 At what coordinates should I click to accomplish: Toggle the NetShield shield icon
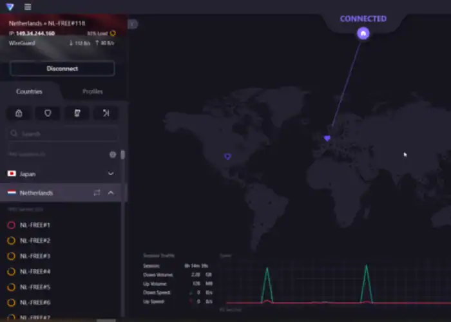point(48,113)
